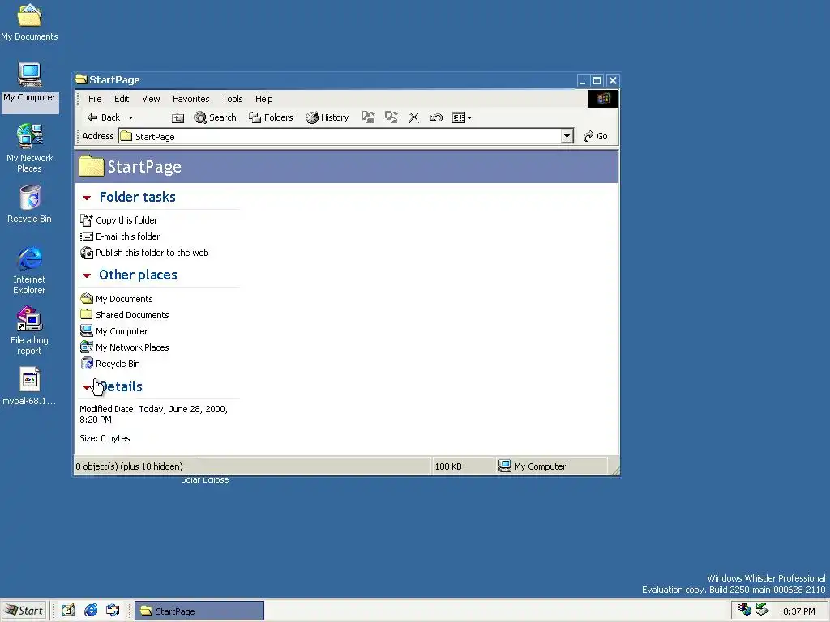Select the My Network Places desktop icon
Viewport: 830px width, 622px height.
tap(29, 148)
